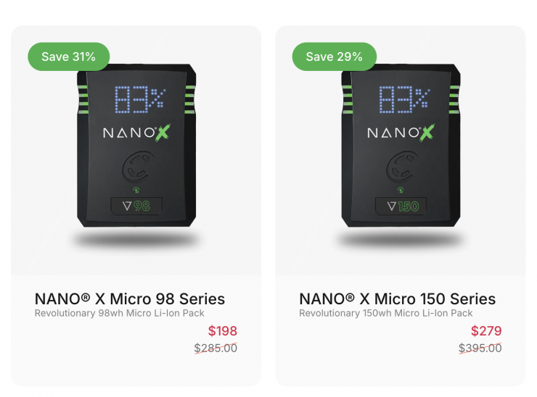Click the Save 31% badge
Image resolution: width=537 pixels, height=397 pixels.
coord(68,57)
